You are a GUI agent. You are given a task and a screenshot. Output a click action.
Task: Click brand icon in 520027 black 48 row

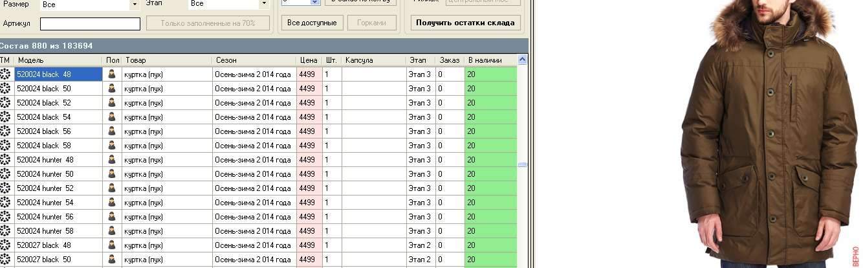point(5,245)
